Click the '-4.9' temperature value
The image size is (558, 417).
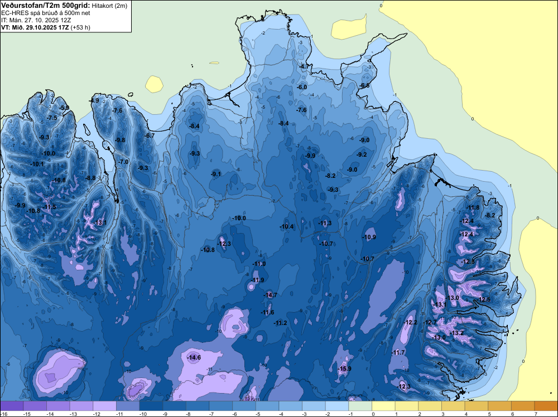(94, 100)
